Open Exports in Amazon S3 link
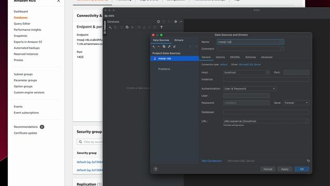The image size is (330, 186). (28, 42)
